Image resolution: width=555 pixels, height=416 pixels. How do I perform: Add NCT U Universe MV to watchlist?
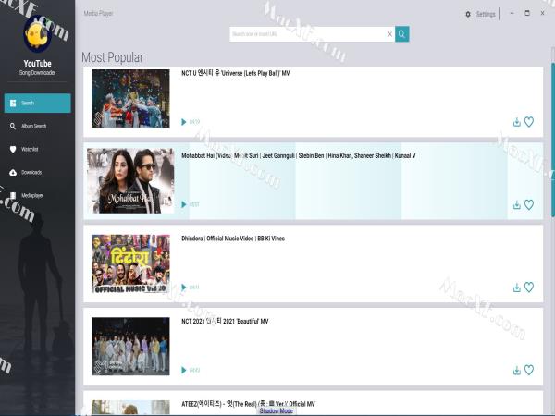pos(529,122)
